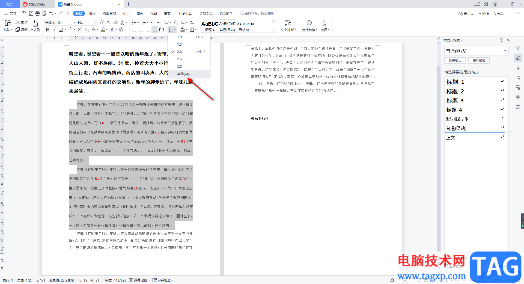
Task: Toggle underline on selected text
Action: pyautogui.click(x=61, y=29)
